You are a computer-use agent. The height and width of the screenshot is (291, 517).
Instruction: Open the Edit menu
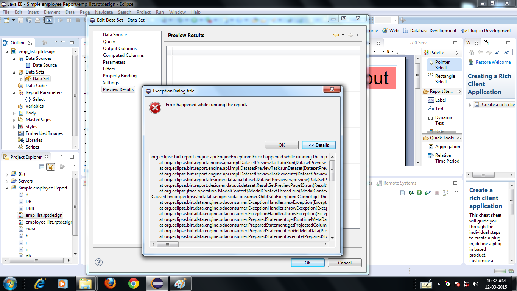(x=19, y=12)
